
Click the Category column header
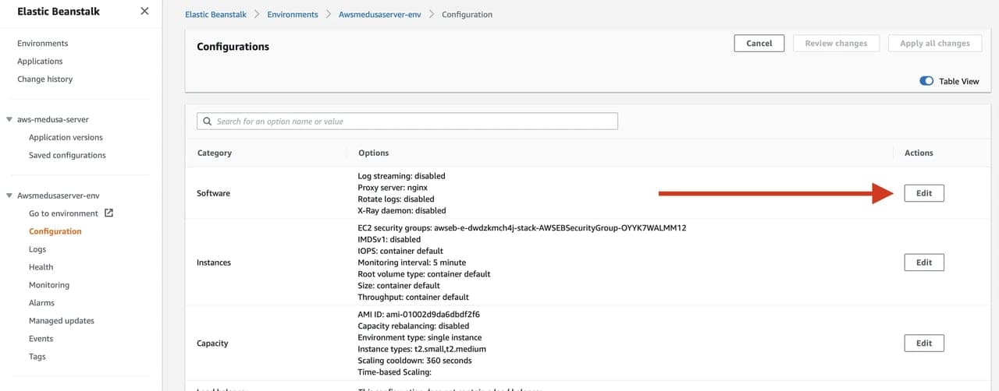215,153
